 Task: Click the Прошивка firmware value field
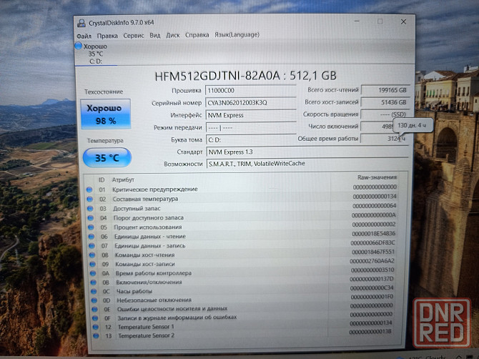(250, 91)
